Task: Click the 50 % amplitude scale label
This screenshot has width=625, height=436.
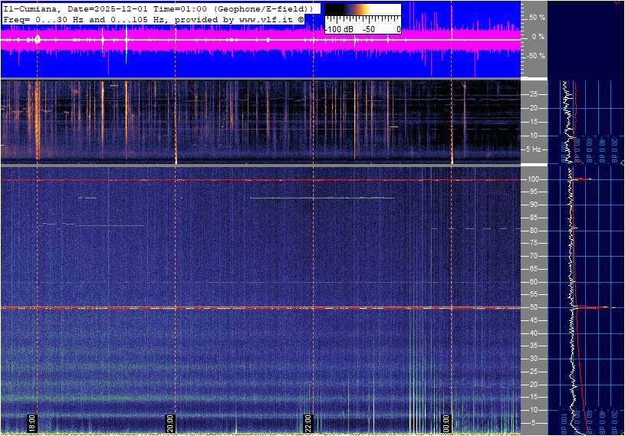Action: tap(537, 17)
